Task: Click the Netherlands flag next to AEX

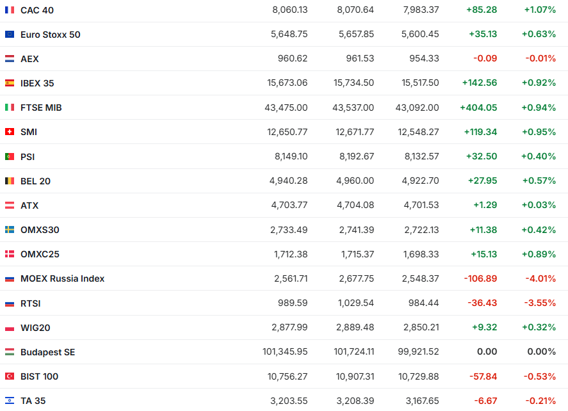Action: pyautogui.click(x=10, y=59)
